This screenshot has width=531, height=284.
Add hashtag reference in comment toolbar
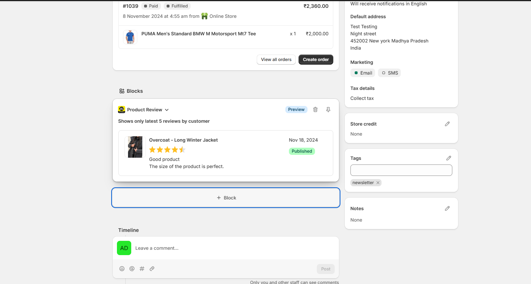[x=142, y=269]
